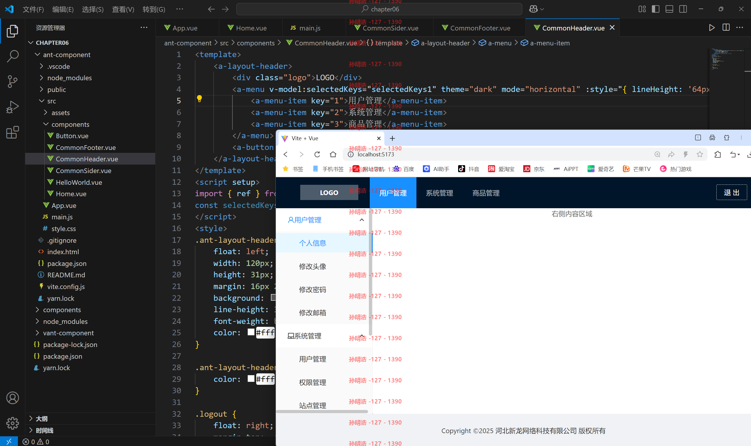Open explorer panel more actions menu
Viewport: 751px width, 446px height.
pos(144,28)
